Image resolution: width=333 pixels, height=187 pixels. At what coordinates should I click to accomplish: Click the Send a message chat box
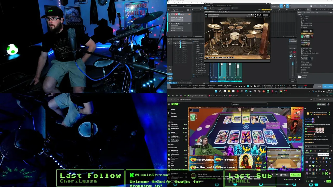[x=318, y=177]
